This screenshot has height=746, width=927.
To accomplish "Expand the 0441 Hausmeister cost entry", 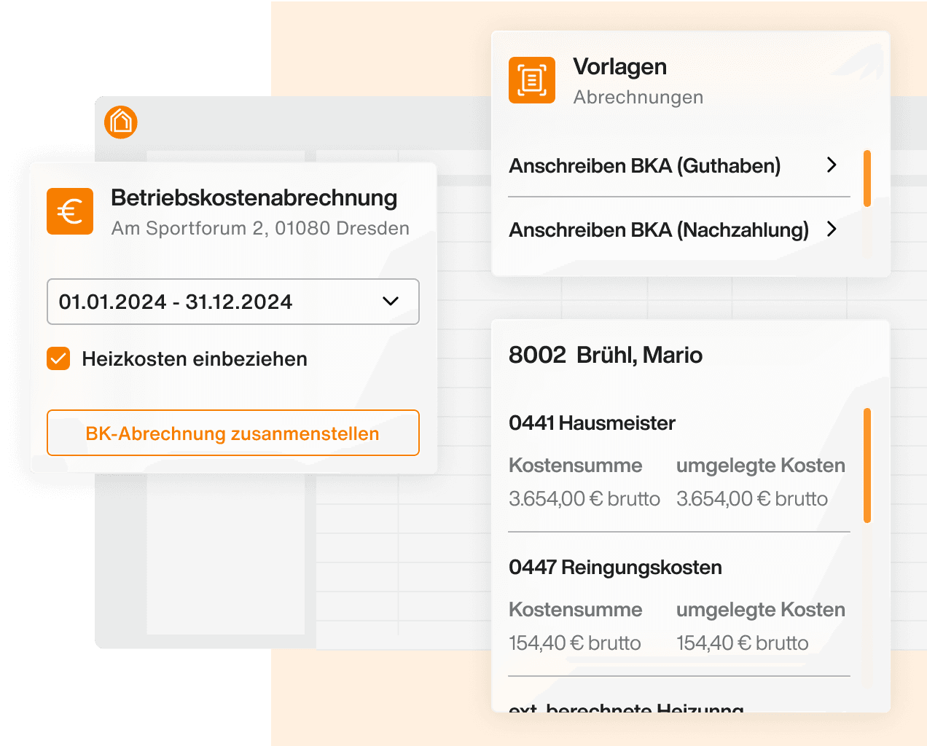I will pyautogui.click(x=592, y=423).
